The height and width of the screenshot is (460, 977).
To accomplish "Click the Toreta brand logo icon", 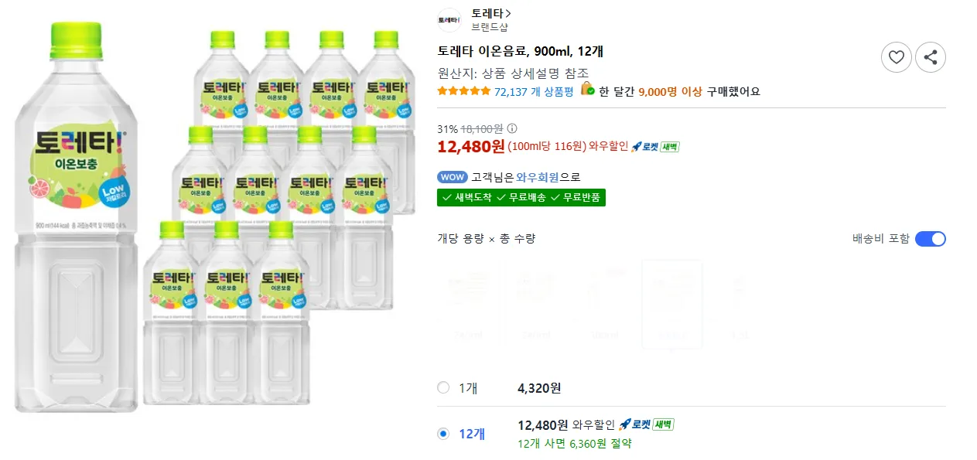I will [449, 19].
